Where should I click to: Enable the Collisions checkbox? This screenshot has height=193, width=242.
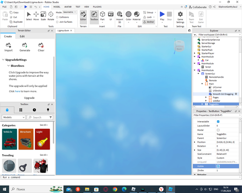(x=57, y=17)
